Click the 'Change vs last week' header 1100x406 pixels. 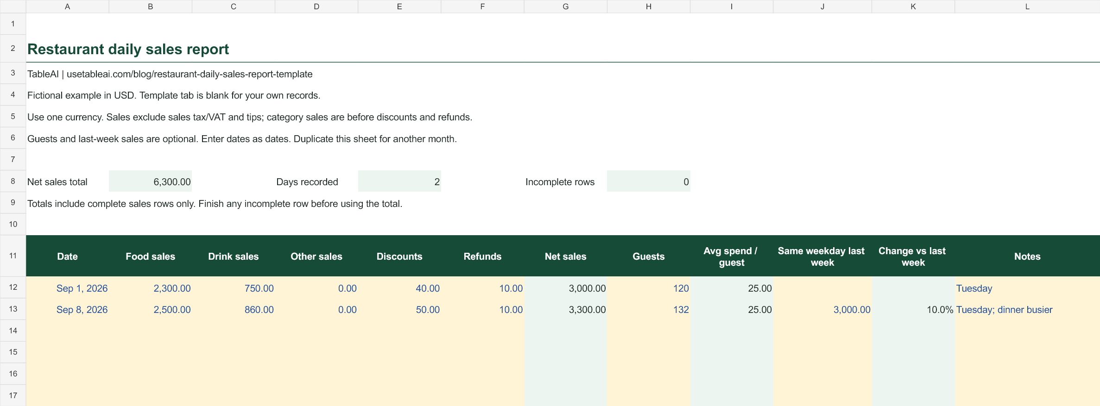coord(913,256)
